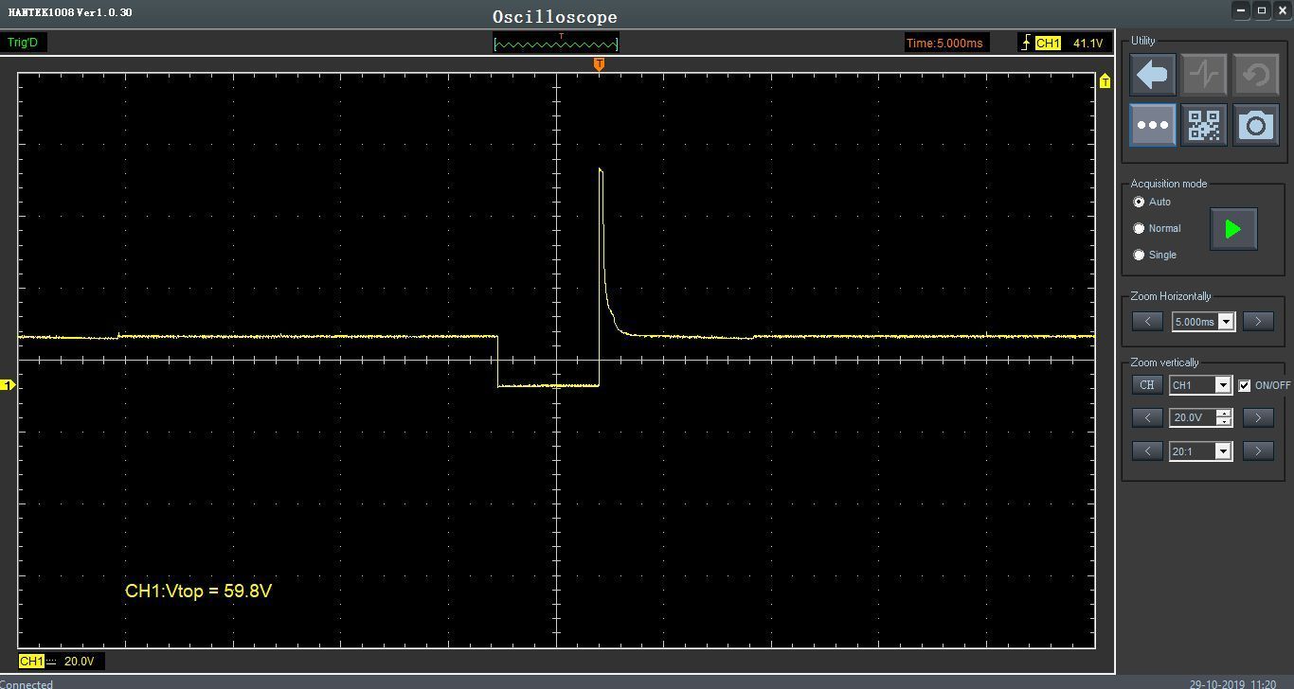This screenshot has height=689, width=1294.
Task: Click the rising edge trigger icon
Action: click(x=1026, y=44)
